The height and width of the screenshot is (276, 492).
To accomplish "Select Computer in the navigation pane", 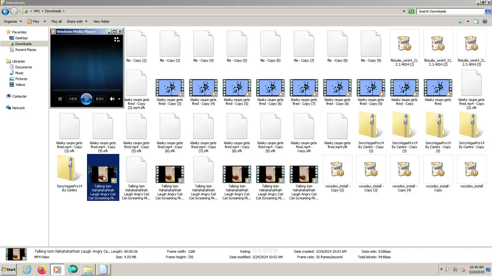I will [x=19, y=96].
